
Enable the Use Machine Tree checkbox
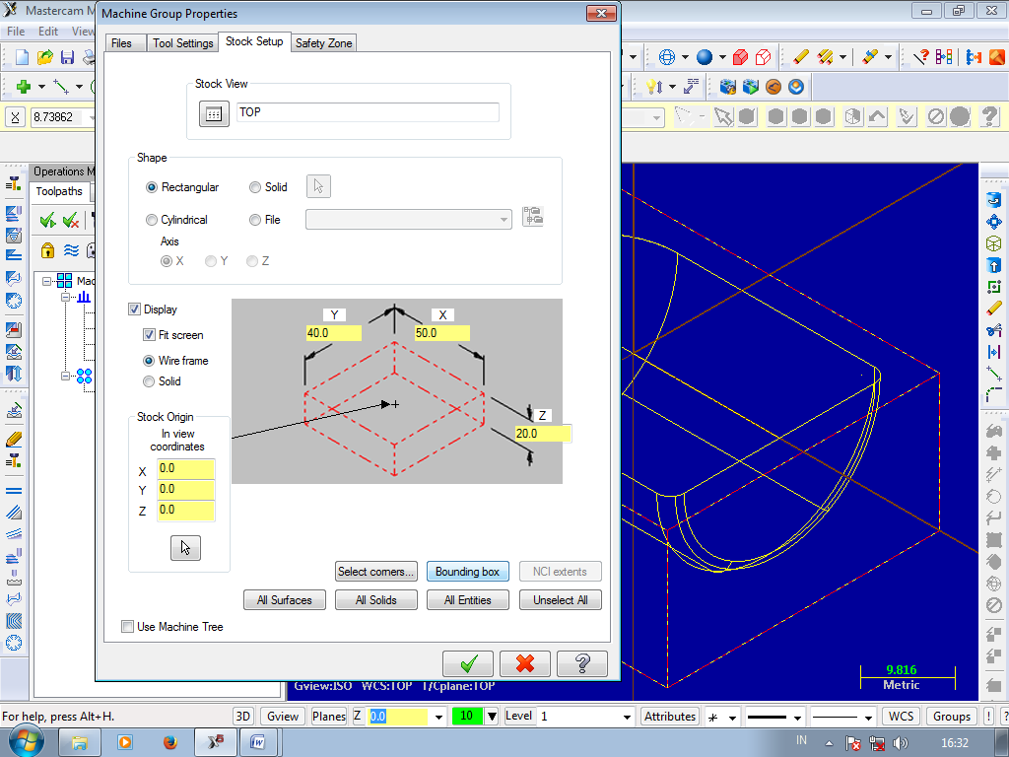[127, 626]
